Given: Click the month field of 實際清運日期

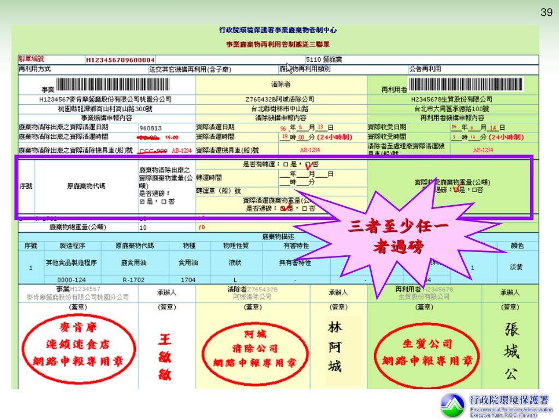Looking at the screenshot, I should point(301,128).
